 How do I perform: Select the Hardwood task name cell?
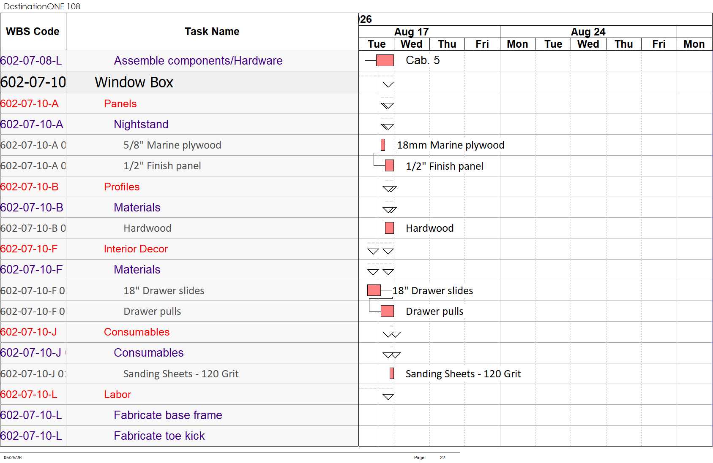(x=212, y=228)
